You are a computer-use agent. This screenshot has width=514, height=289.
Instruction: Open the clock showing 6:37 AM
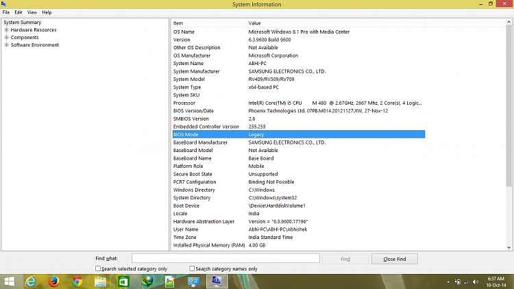pos(496,281)
